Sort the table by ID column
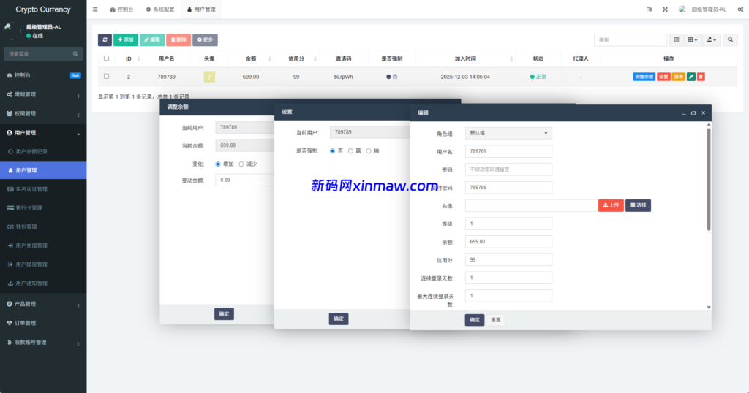Viewport: 749px width, 393px height. pos(129,58)
